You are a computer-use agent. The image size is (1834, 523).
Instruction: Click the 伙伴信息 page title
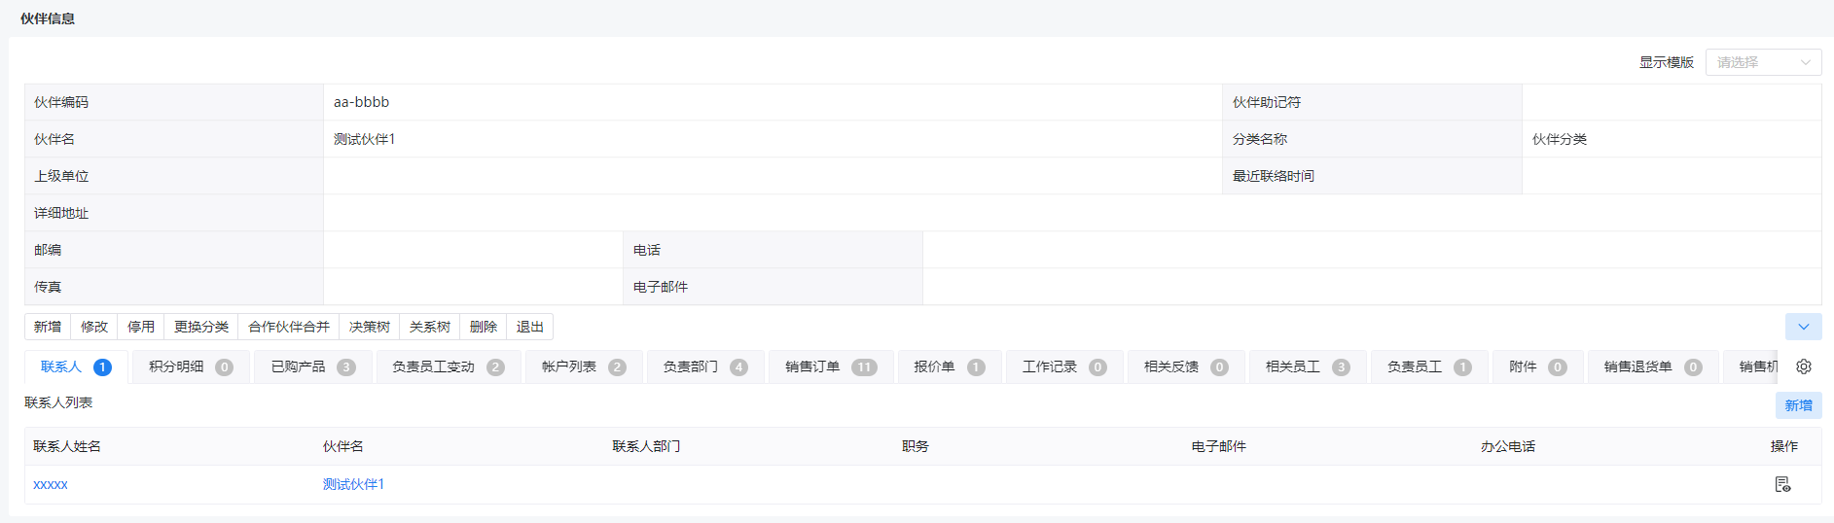(48, 18)
